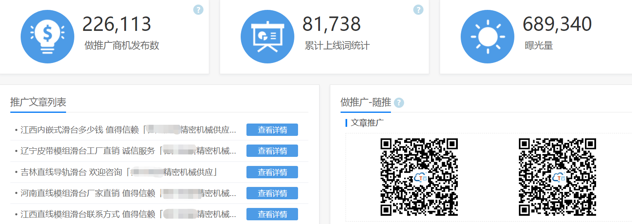
Task: Click the 81,738 statistic number
Action: [331, 24]
